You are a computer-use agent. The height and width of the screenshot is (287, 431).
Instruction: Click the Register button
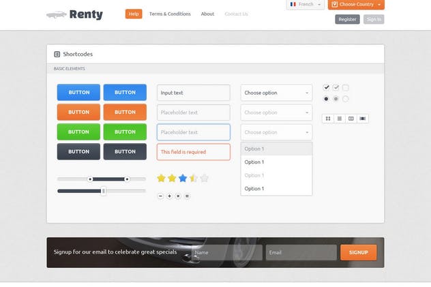[347, 19]
